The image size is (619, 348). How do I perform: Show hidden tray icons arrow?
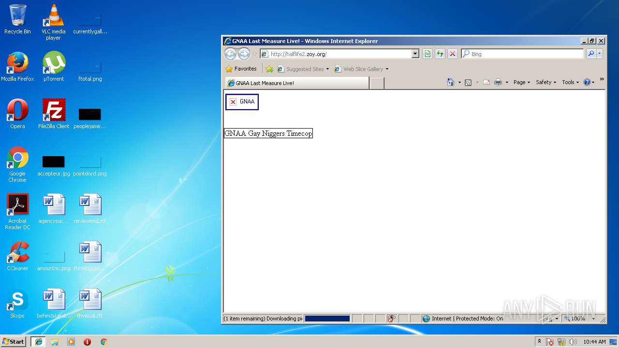click(539, 341)
